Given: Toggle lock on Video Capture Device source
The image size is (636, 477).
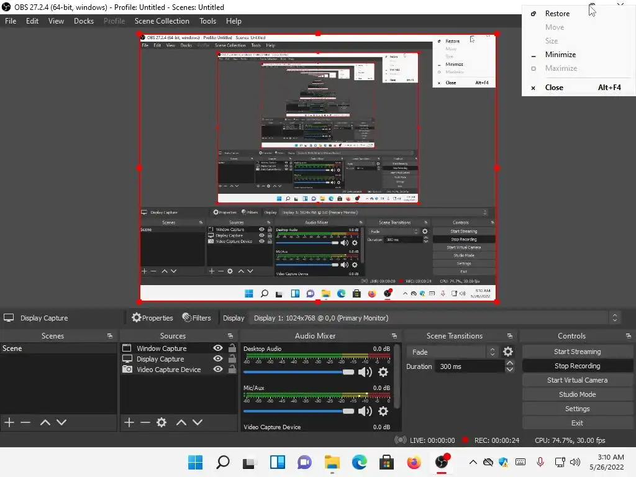Looking at the screenshot, I should click(x=232, y=369).
